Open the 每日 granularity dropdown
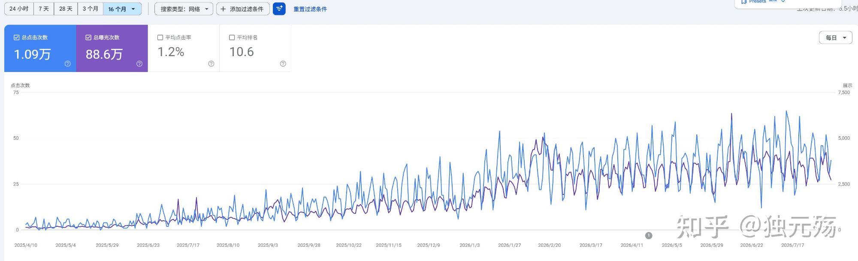 [835, 38]
